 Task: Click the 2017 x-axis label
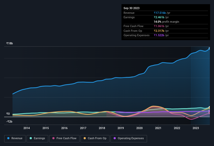click(x=83, y=128)
